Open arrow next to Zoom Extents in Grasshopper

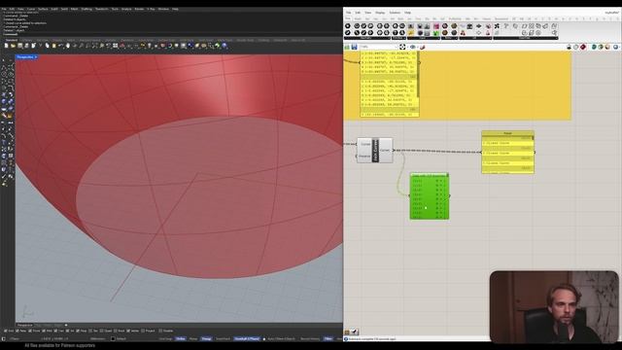(x=407, y=47)
